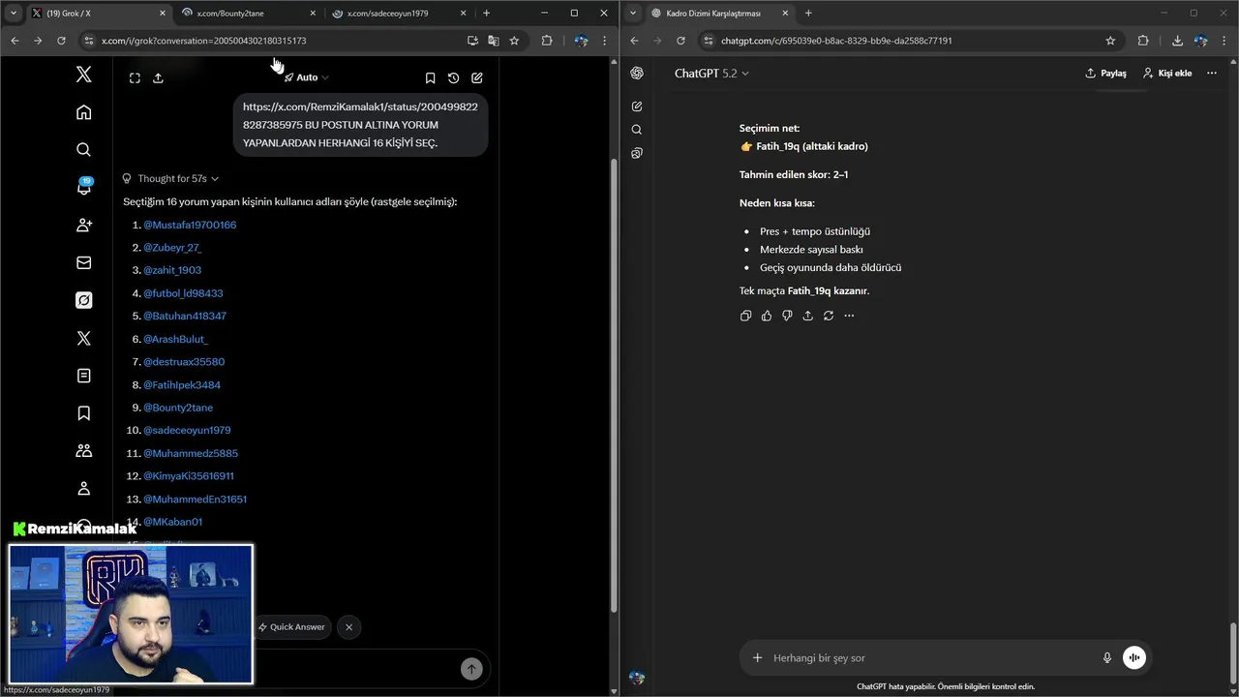Open Profile icon in X sidebar

(84, 489)
